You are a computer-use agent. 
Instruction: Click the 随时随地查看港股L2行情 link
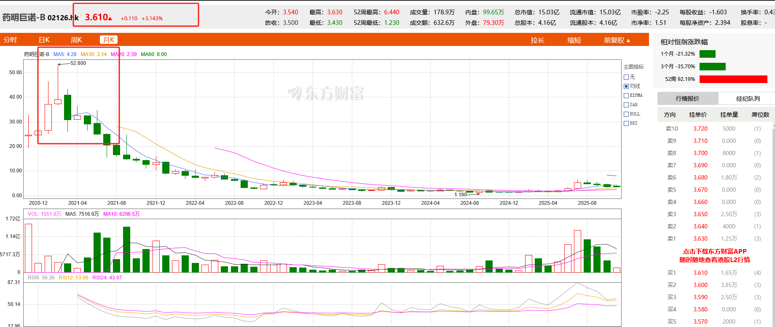(715, 260)
